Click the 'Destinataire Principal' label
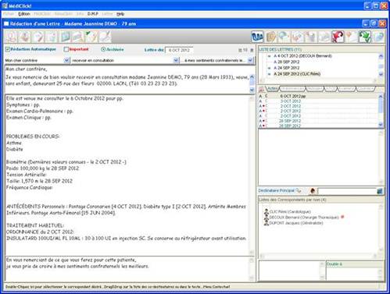Image resolution: width=390 pixels, height=294 pixels. (276, 190)
